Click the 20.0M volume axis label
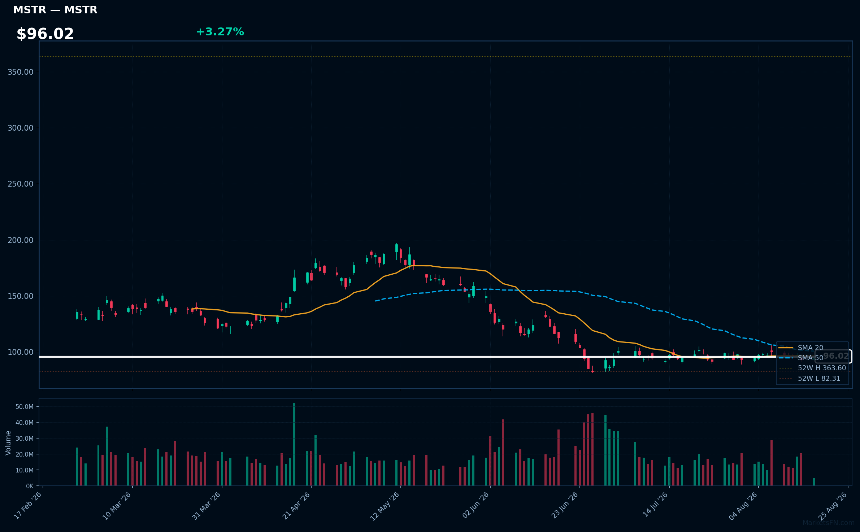860x532 pixels. coord(25,454)
